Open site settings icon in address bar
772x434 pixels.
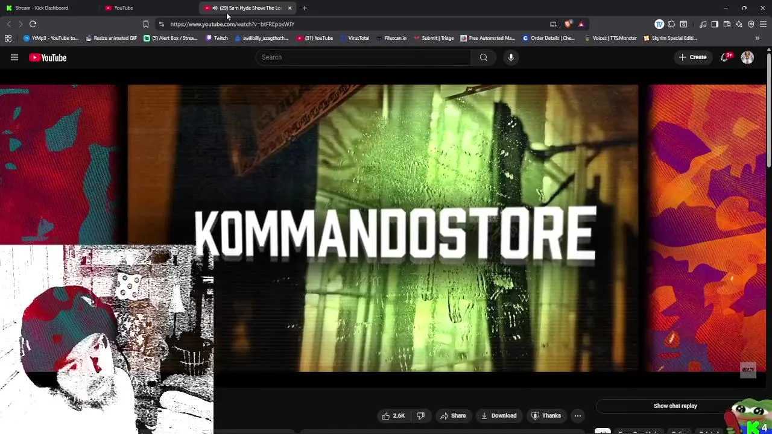[x=161, y=24]
